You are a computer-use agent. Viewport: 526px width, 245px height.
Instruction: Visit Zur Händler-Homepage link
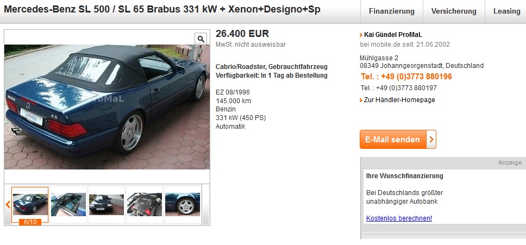pos(399,100)
